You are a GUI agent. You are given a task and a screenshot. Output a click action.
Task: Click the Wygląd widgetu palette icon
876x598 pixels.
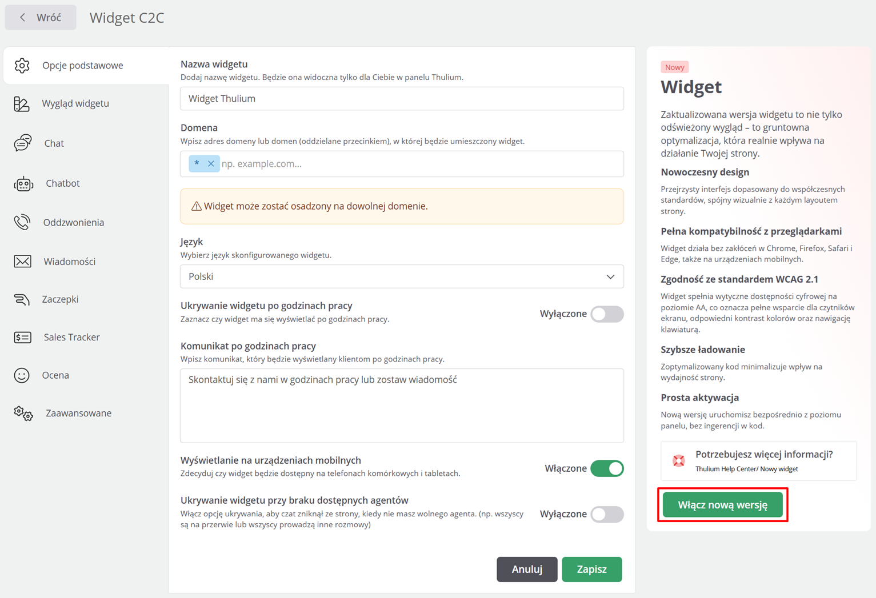tap(22, 103)
